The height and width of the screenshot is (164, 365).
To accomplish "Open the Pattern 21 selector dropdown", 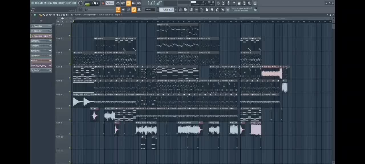I will click(167, 10).
